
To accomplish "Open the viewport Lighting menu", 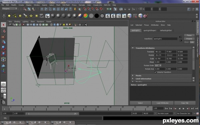I will click(x=25, y=22).
